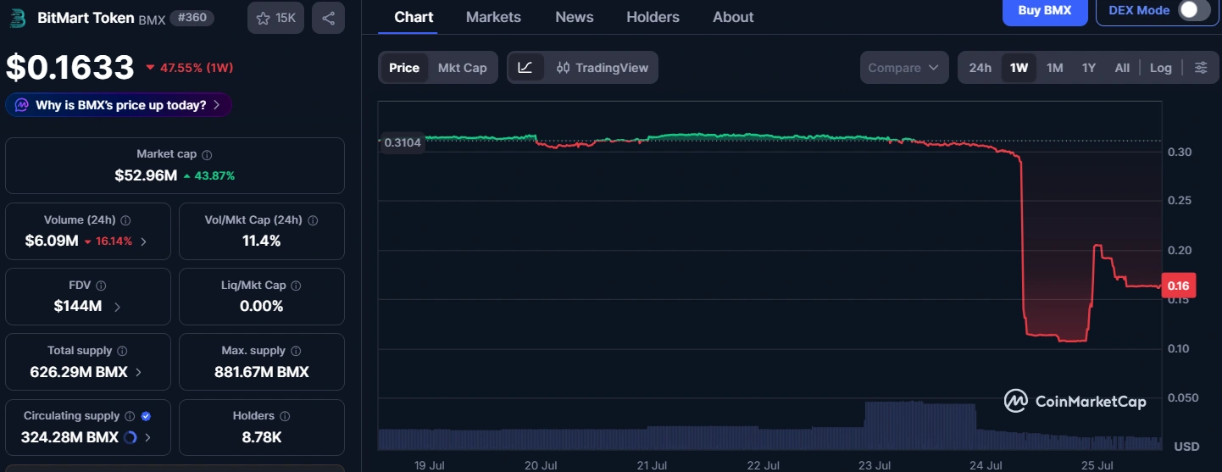The height and width of the screenshot is (472, 1222).
Task: Click the $0.1633 price value
Action: pos(70,68)
